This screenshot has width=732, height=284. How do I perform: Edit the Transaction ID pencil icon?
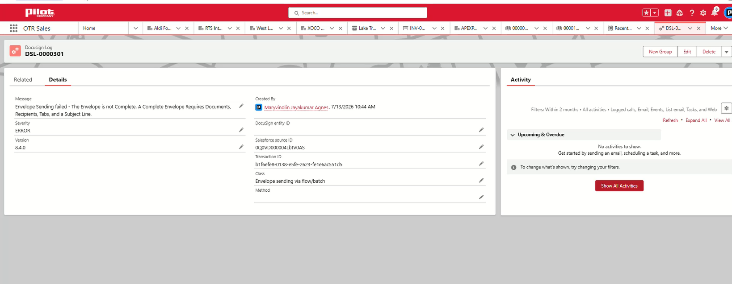pos(481,164)
